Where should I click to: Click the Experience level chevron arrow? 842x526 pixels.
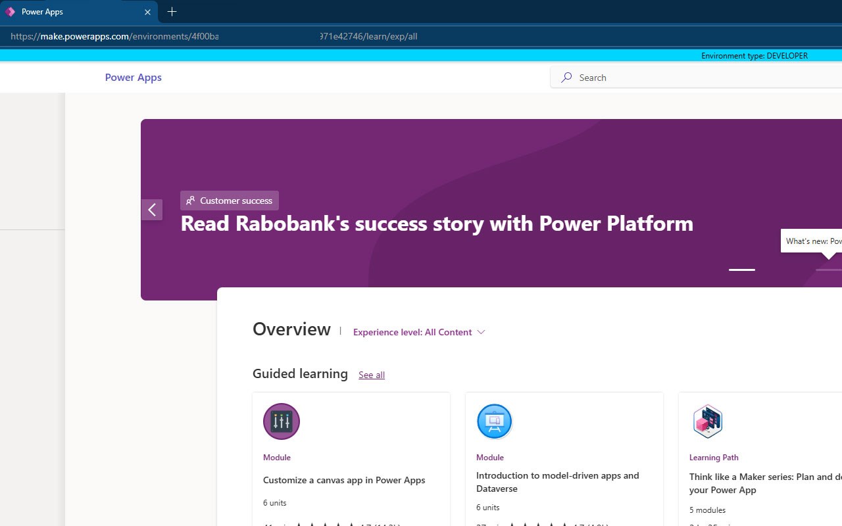point(481,332)
